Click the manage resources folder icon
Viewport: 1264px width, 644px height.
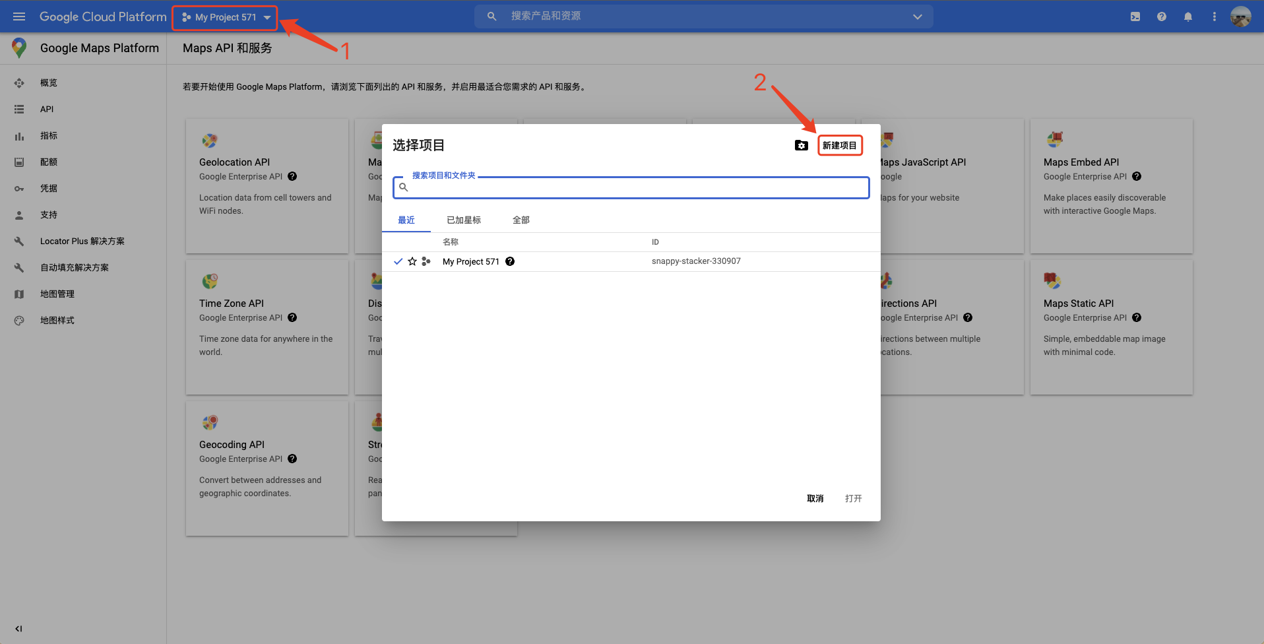point(801,145)
